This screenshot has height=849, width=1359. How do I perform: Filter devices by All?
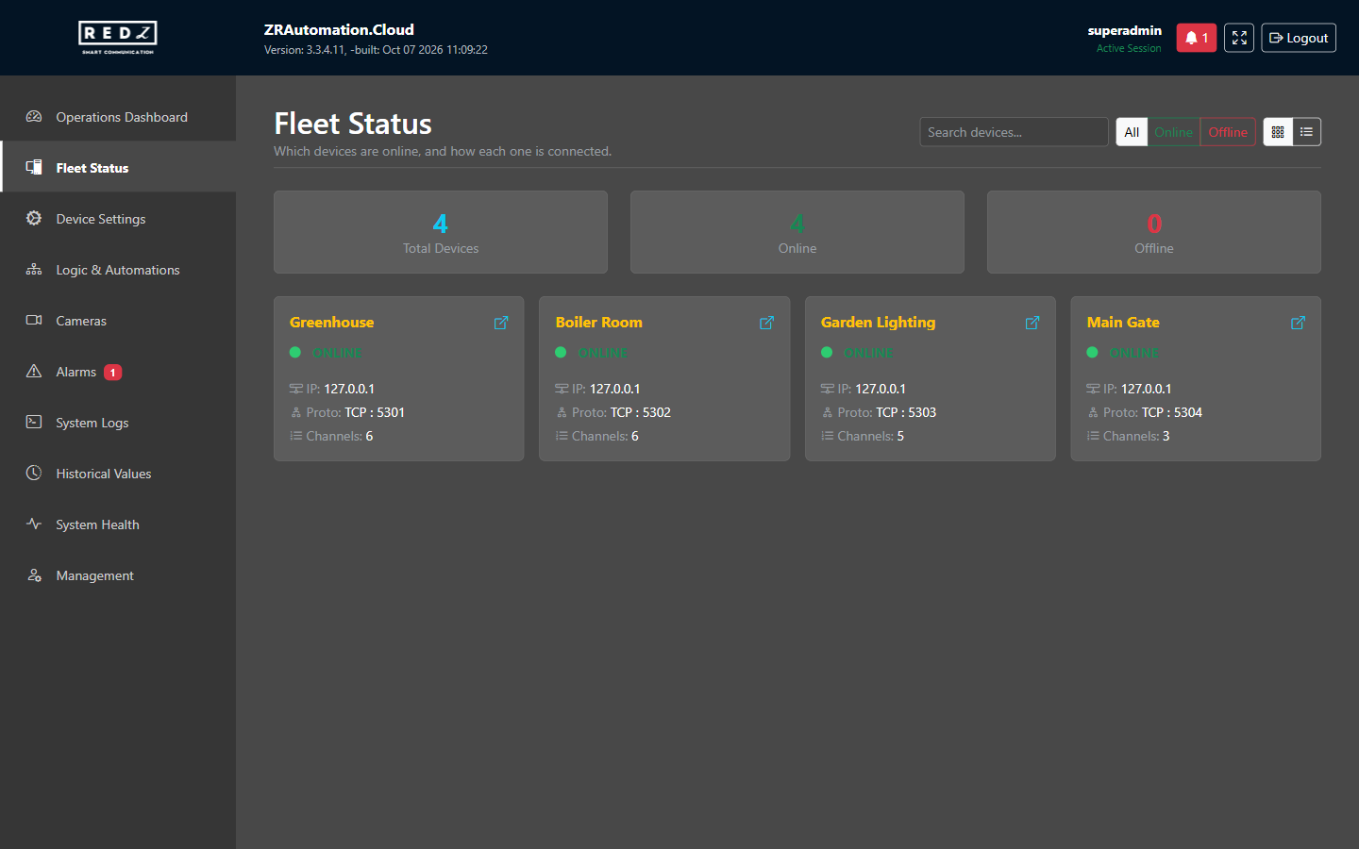point(1132,132)
